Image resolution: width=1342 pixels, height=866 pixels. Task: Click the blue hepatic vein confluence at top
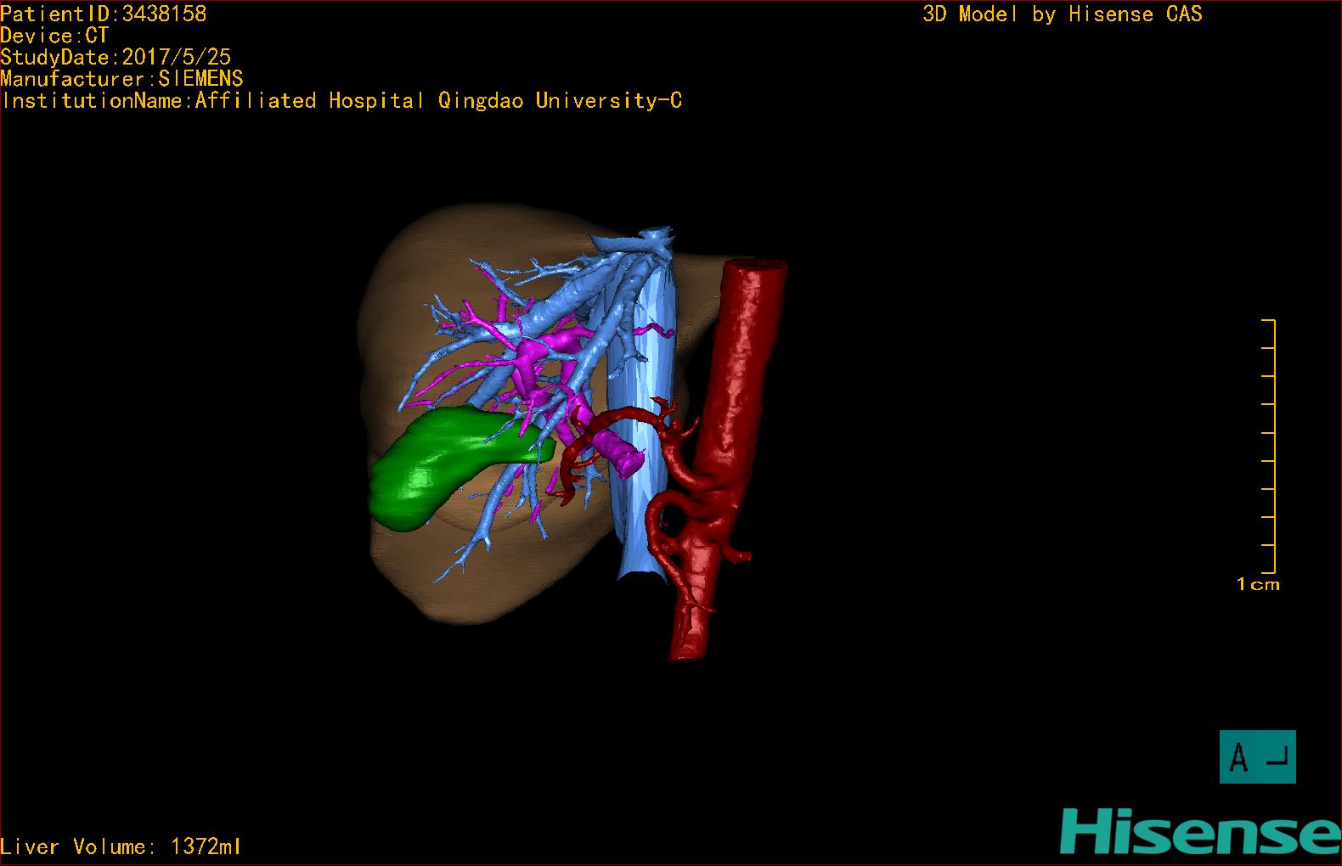click(x=650, y=239)
